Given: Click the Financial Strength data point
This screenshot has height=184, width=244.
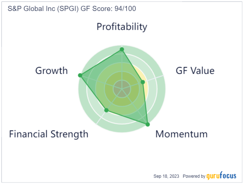Looking at the screenshot, I should pyautogui.click(x=106, y=110).
